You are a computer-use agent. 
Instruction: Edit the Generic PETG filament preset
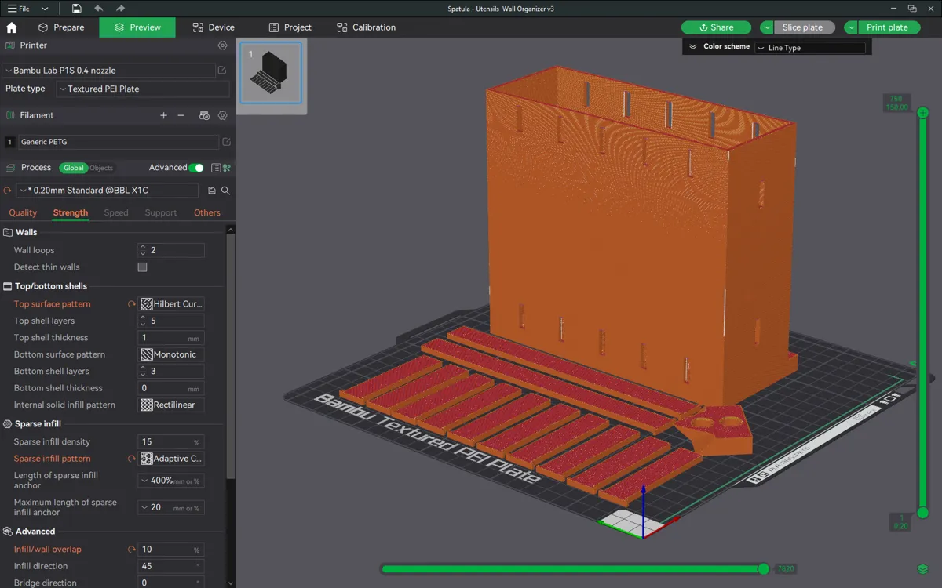pos(226,142)
